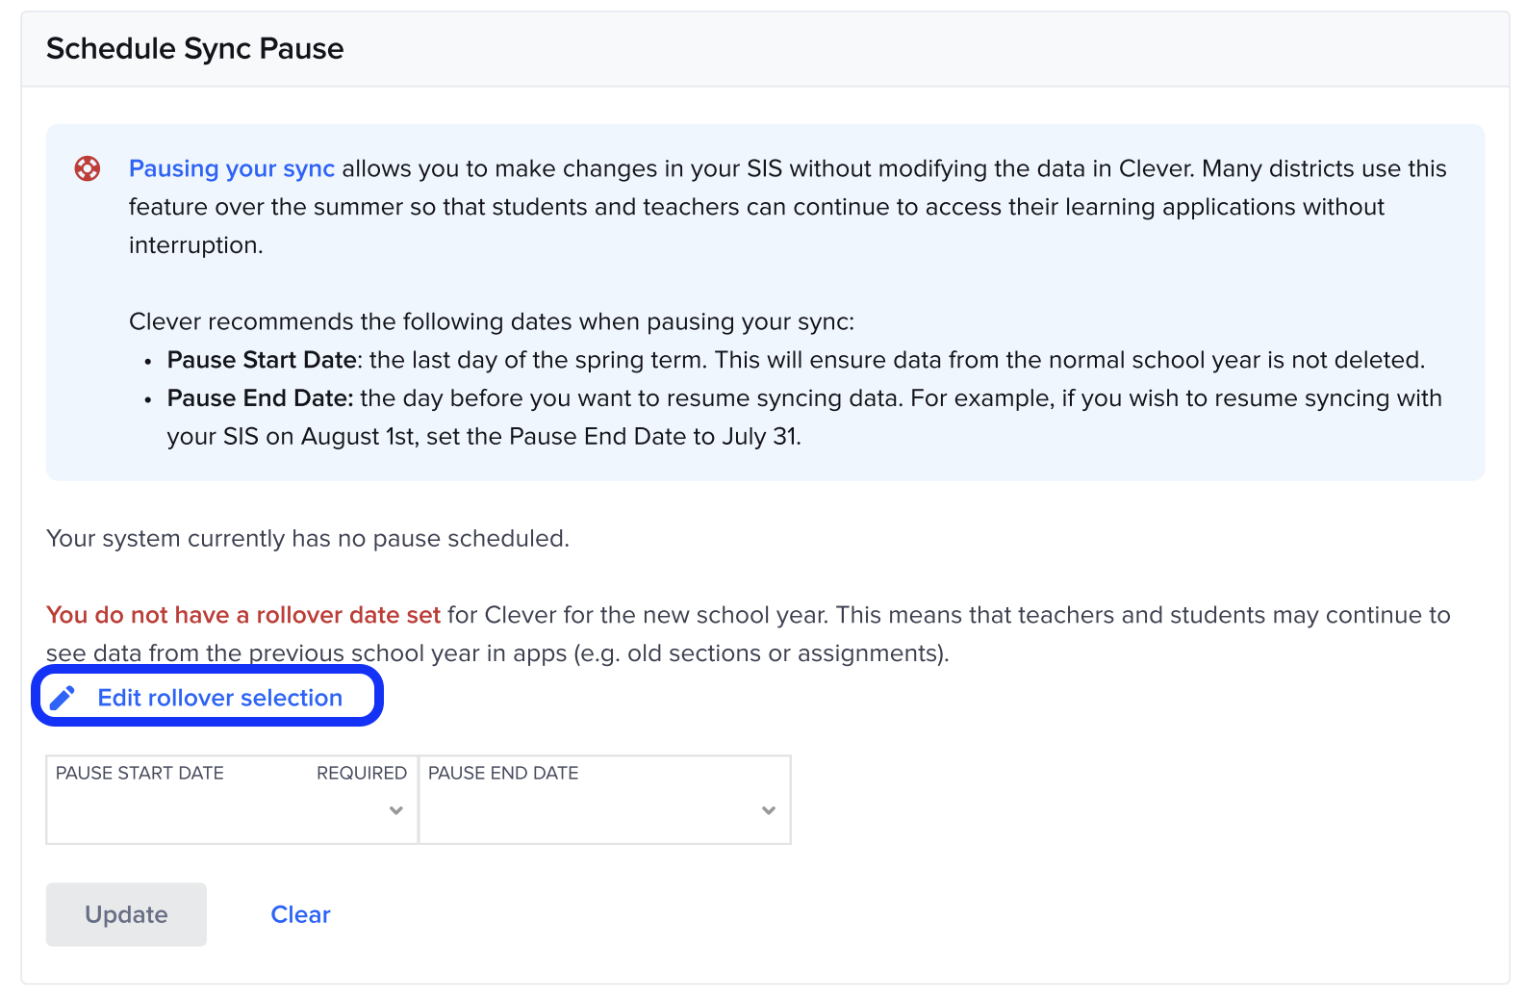Click Update to save the pause schedule
Image resolution: width=1526 pixels, height=997 pixels.
pos(126,914)
